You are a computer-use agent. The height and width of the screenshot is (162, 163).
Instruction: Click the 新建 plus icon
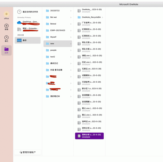[x=6, y=26]
